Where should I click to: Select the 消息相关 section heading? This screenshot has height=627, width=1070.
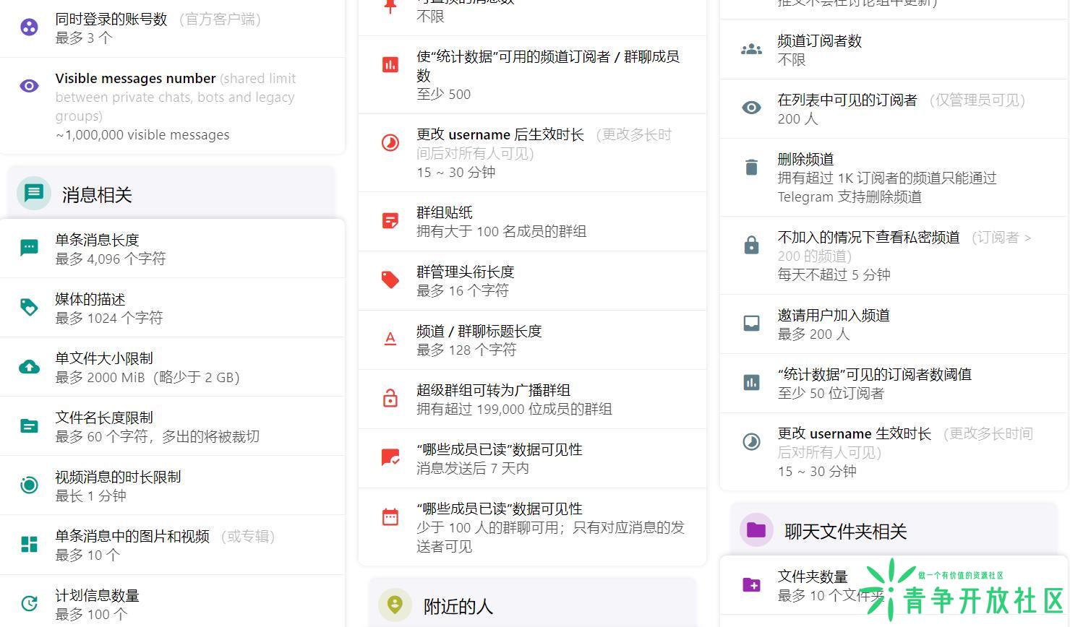pos(97,194)
